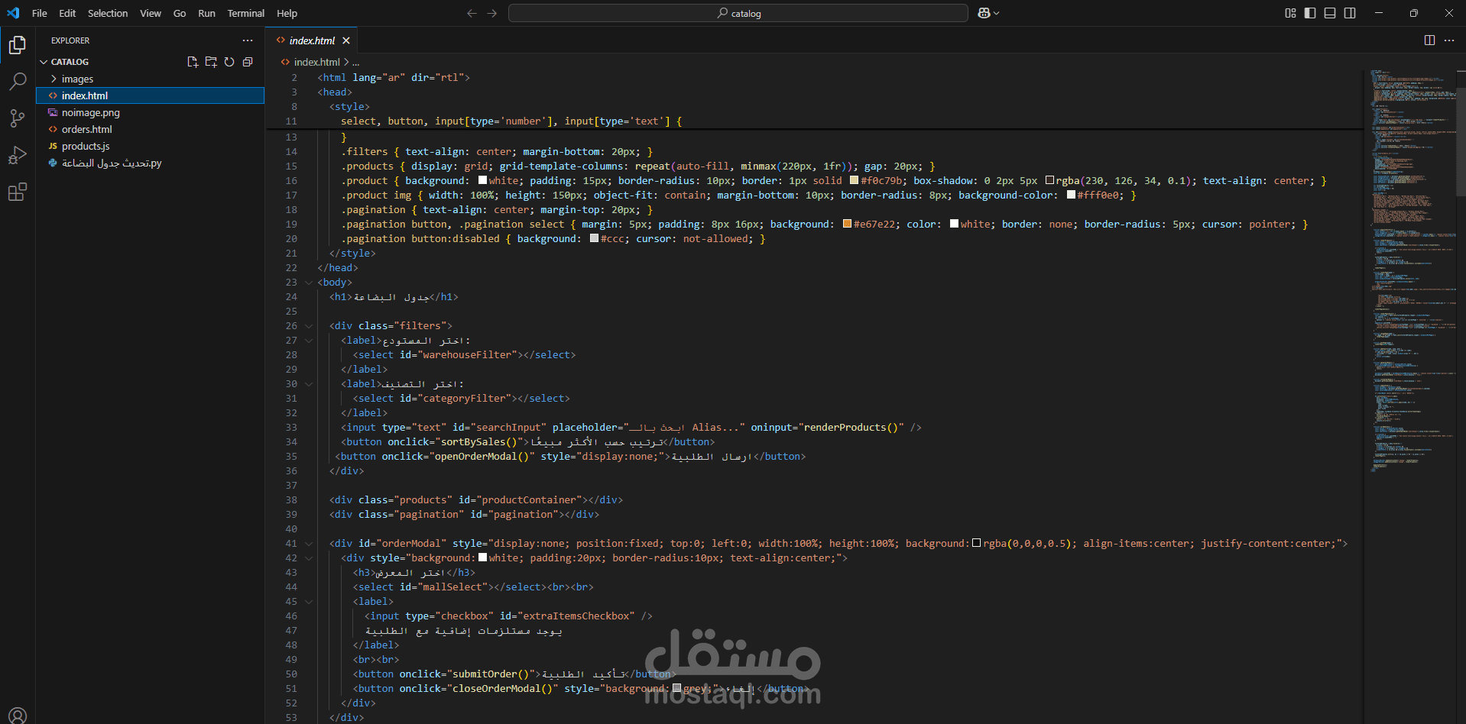Refresh the explorer file list
Image resolution: width=1466 pixels, height=724 pixels.
pos(229,62)
